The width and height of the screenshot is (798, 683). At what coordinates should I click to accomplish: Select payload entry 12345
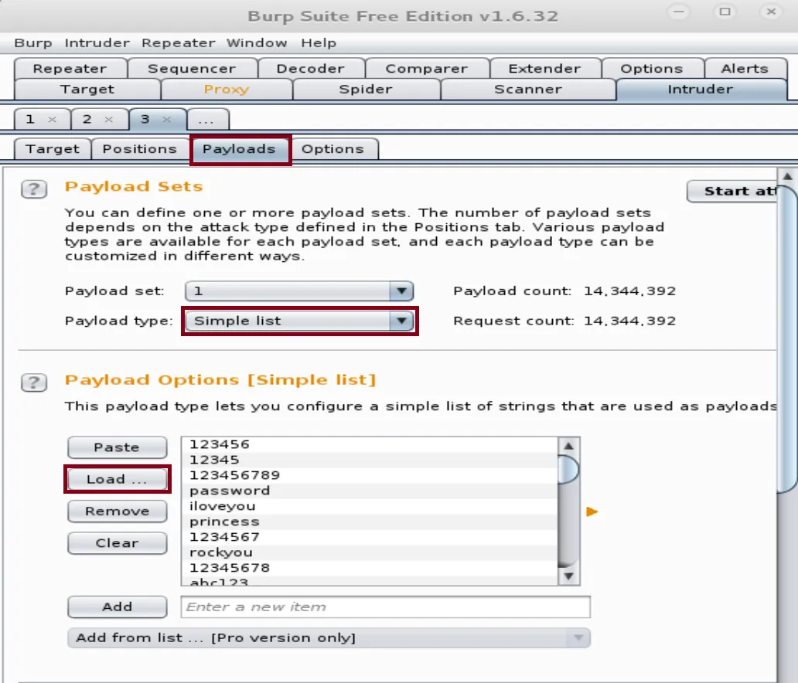pos(370,460)
